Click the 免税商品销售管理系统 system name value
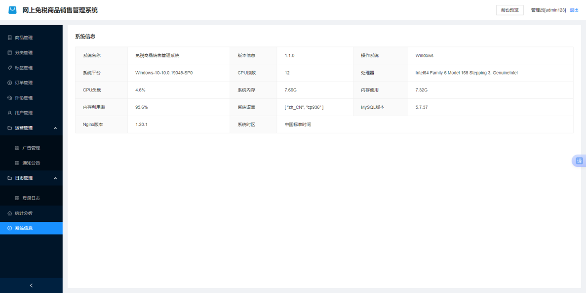The height and width of the screenshot is (293, 586). point(157,55)
